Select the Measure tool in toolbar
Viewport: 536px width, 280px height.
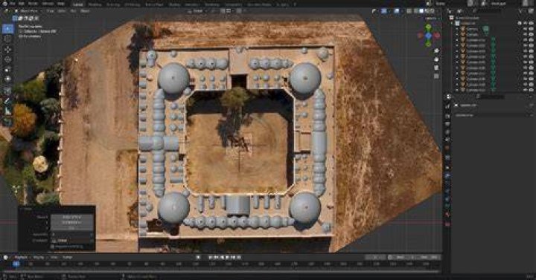[7, 111]
